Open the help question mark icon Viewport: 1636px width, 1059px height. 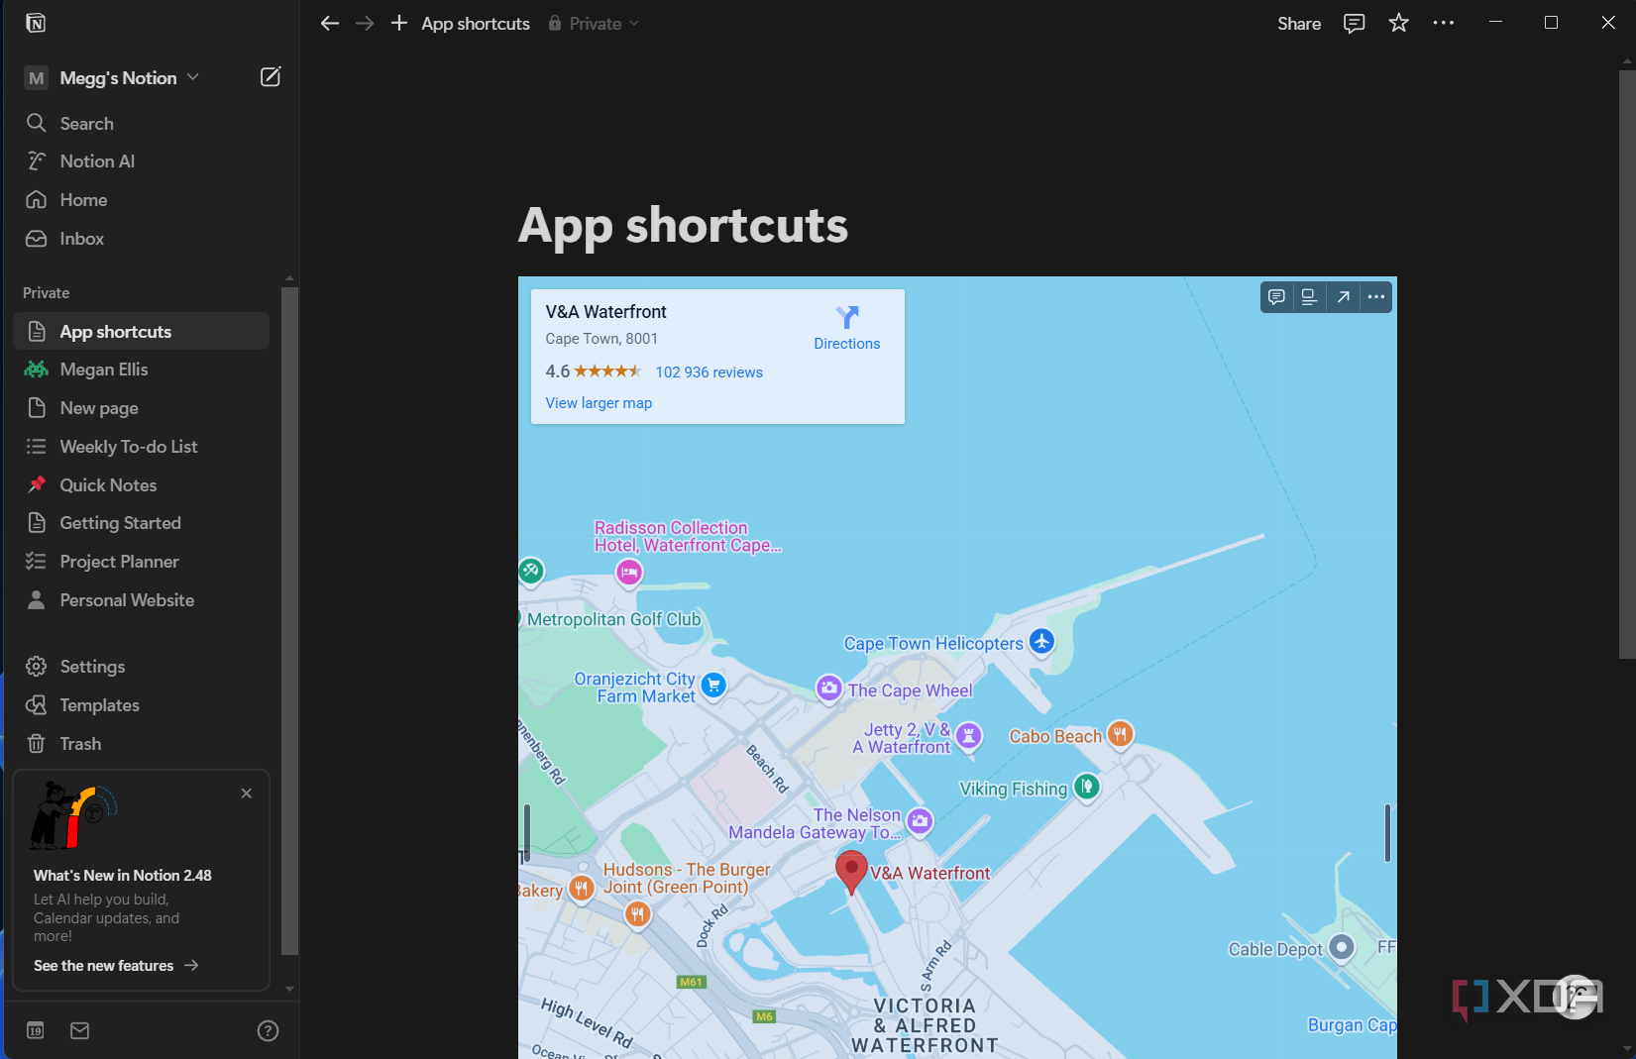[x=268, y=1030]
